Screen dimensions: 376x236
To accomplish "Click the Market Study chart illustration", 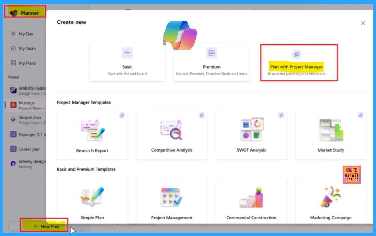I will tap(332, 130).
